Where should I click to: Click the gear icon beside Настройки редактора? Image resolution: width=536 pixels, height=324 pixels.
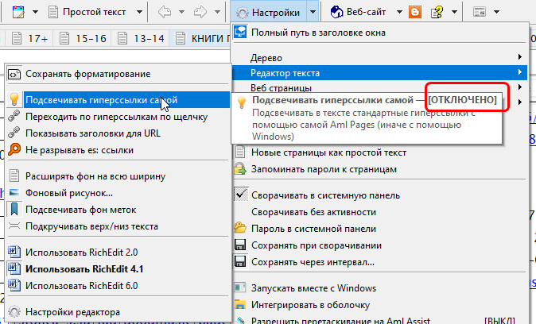(x=14, y=312)
